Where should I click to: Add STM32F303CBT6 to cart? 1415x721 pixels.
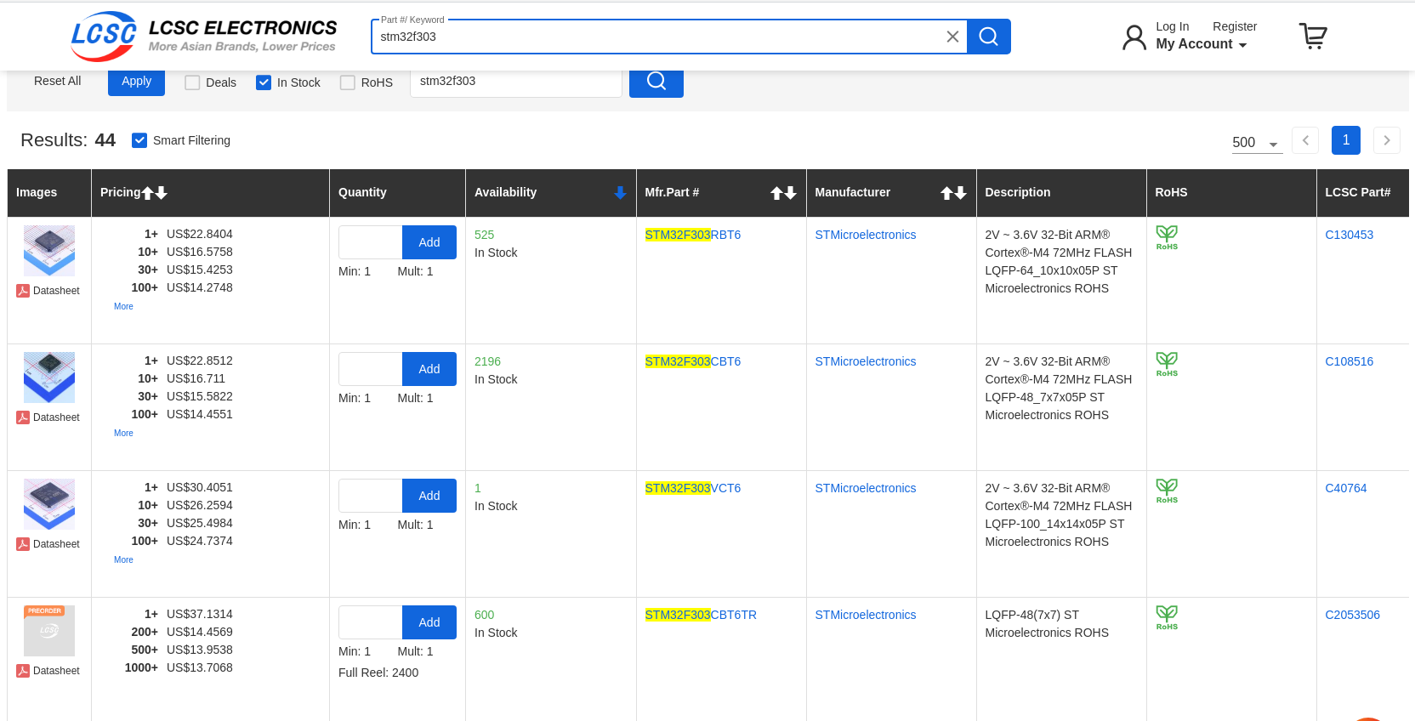(429, 369)
